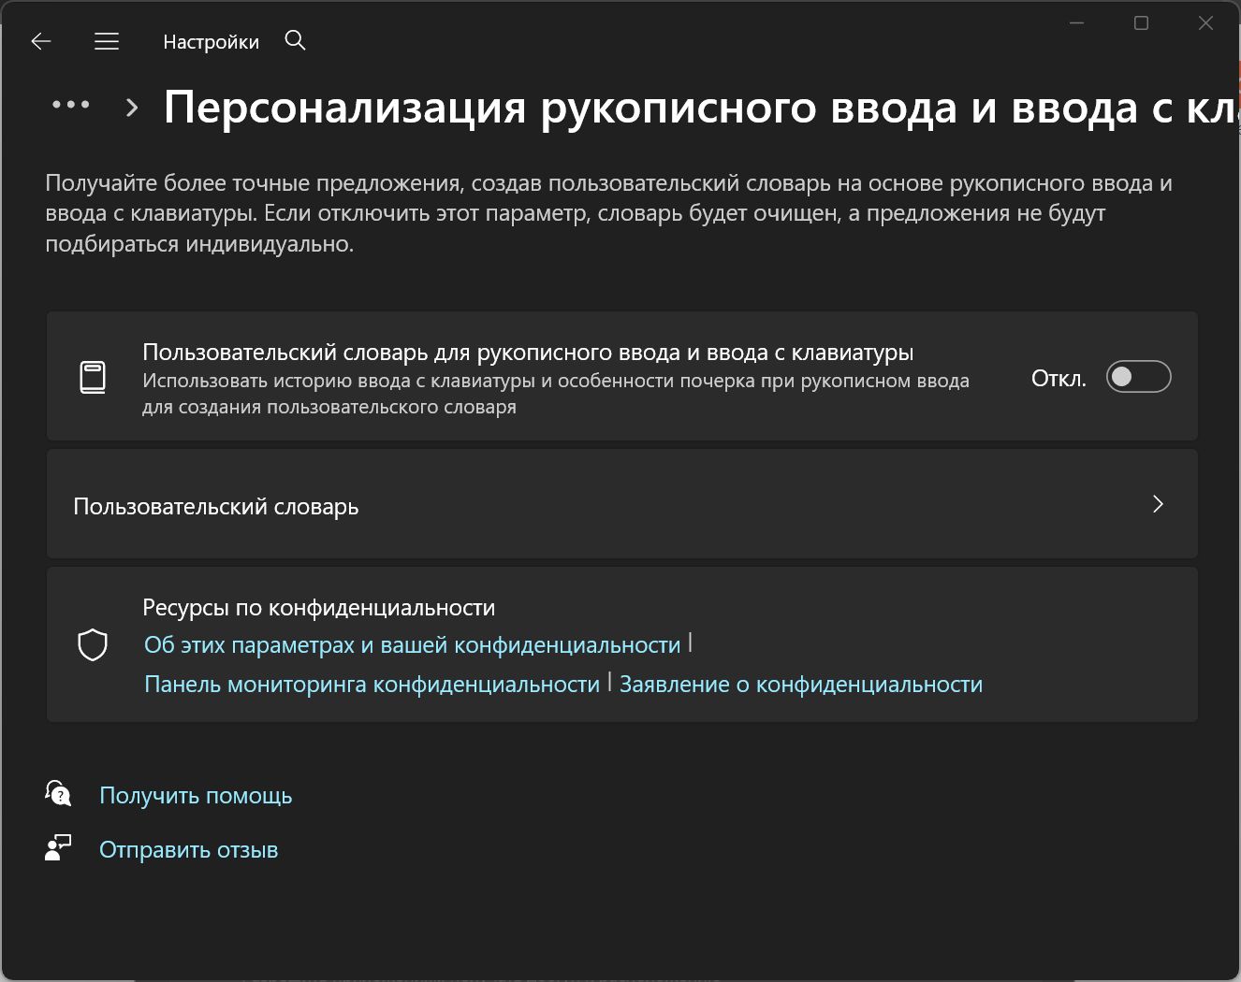
Task: Click the back arrow to return
Action: 39,41
